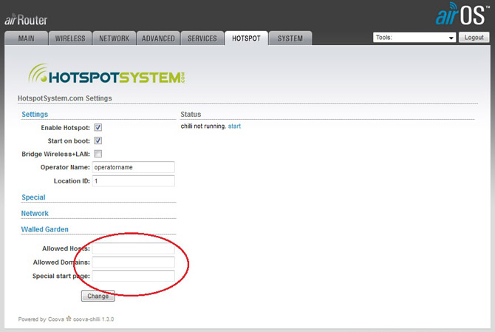Toggle the Enable Hotspot checkbox
The image size is (495, 332).
[98, 127]
